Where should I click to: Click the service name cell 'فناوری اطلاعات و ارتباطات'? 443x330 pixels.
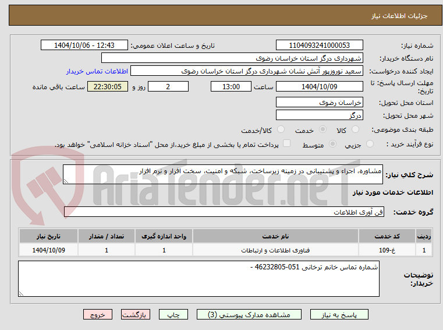(x=275, y=250)
